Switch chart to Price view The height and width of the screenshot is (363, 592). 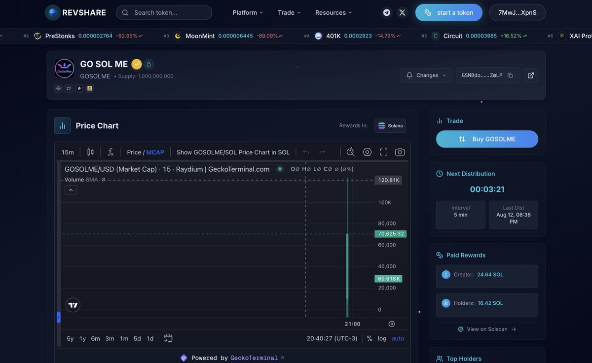click(134, 152)
